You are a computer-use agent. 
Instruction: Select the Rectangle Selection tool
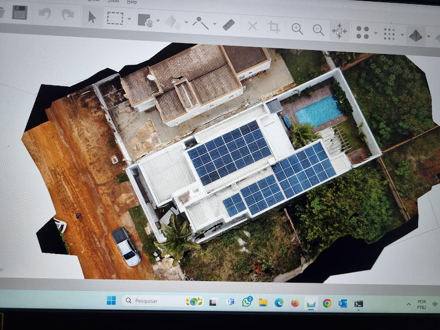[x=115, y=18]
